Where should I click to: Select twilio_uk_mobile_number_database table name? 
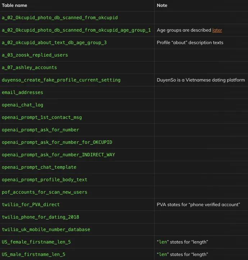(46, 229)
